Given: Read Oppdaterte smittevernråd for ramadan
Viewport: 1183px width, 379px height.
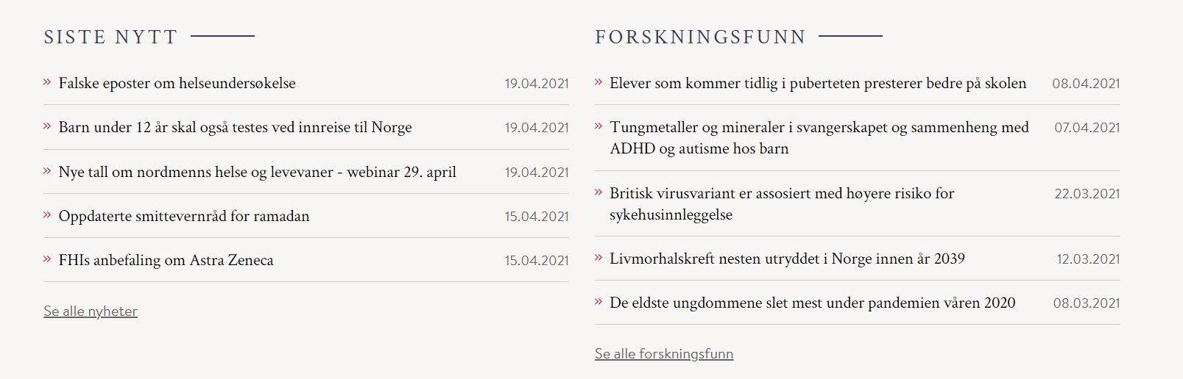Looking at the screenshot, I should click(x=184, y=216).
